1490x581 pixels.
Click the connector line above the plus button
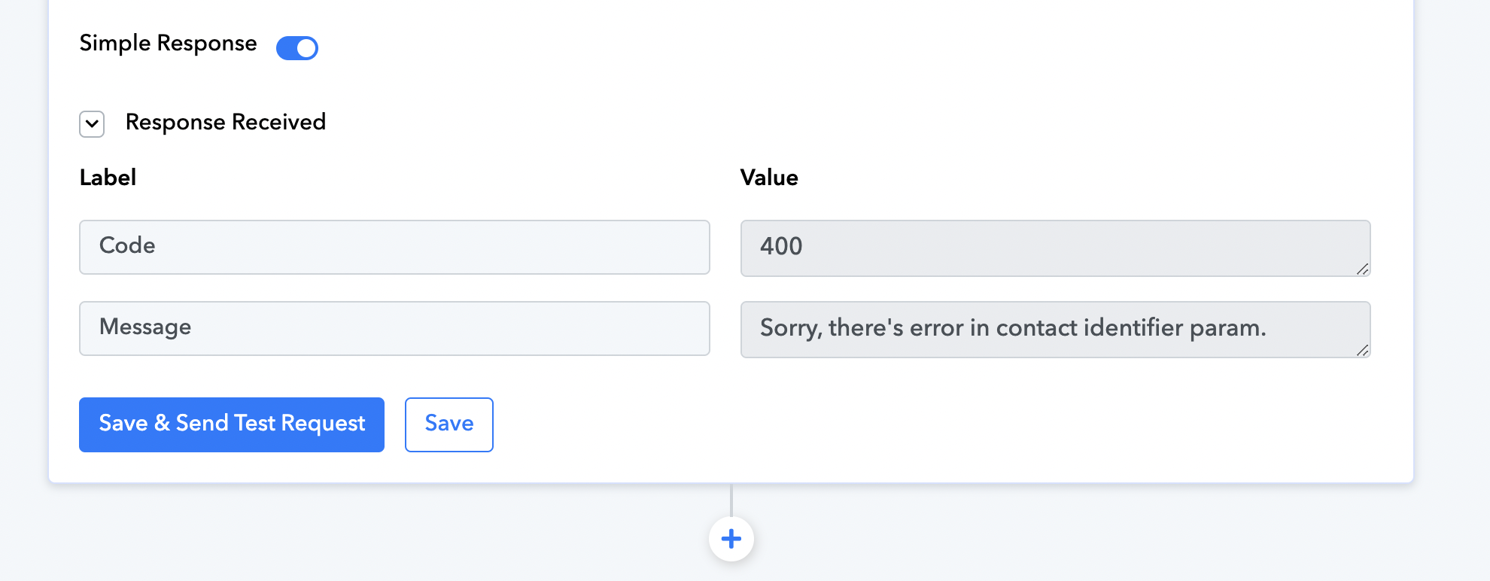(731, 500)
